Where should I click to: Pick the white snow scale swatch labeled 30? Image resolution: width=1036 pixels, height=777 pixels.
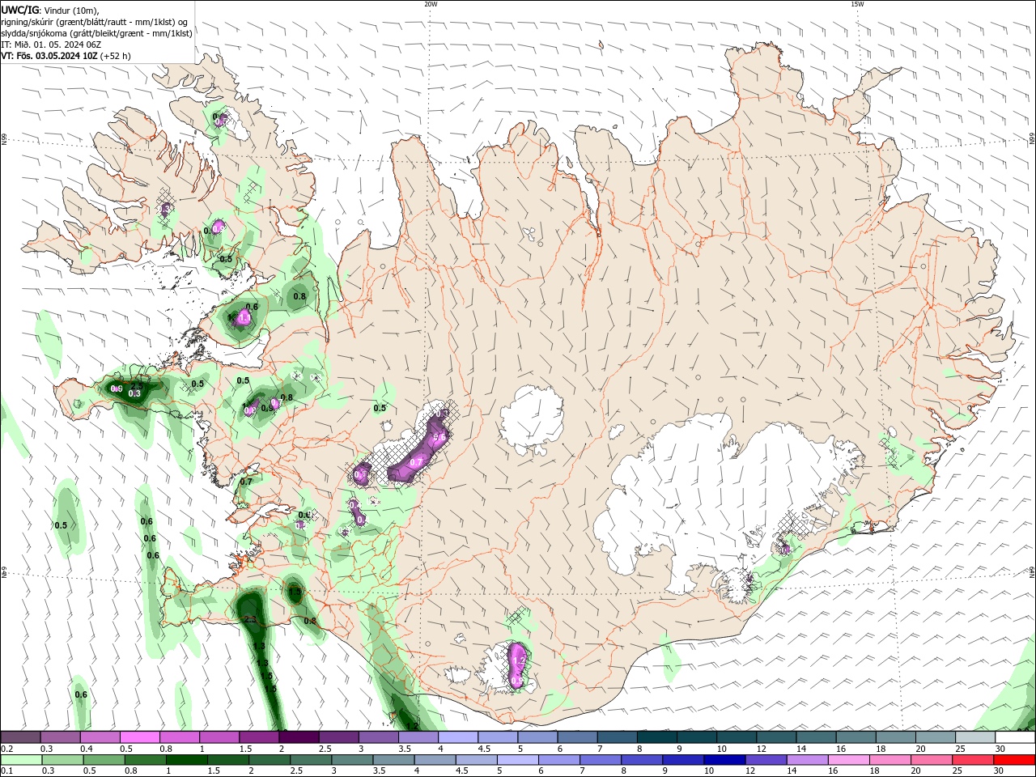pyautogui.click(x=1014, y=737)
